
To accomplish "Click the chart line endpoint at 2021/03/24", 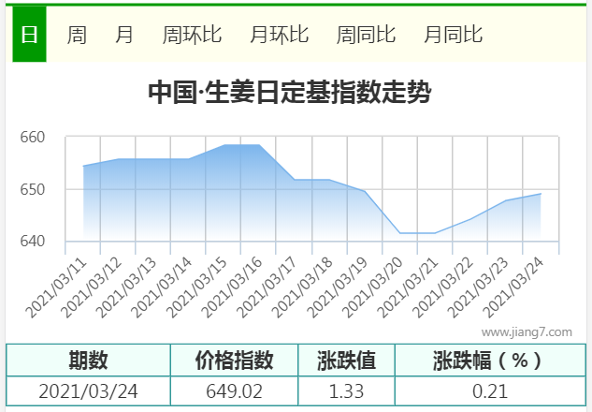I will (541, 194).
